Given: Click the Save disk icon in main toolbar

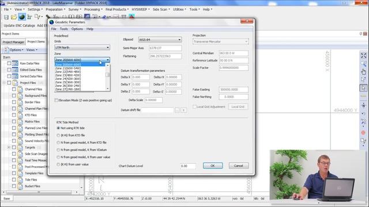Looking at the screenshot, I should [6, 17].
